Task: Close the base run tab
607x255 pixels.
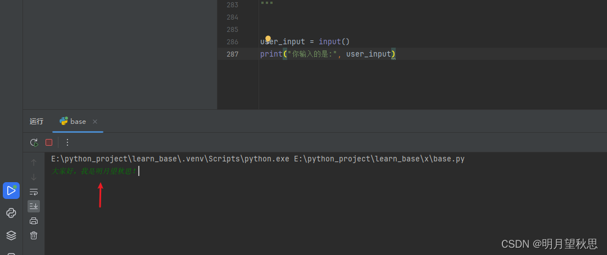Action: click(95, 122)
